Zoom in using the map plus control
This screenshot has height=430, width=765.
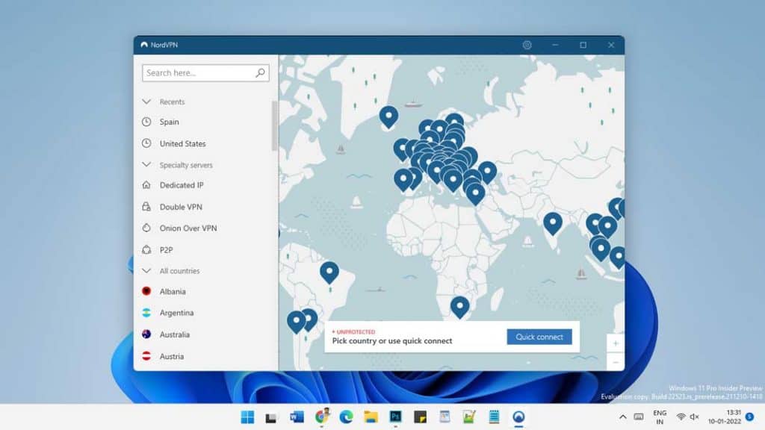click(x=615, y=343)
